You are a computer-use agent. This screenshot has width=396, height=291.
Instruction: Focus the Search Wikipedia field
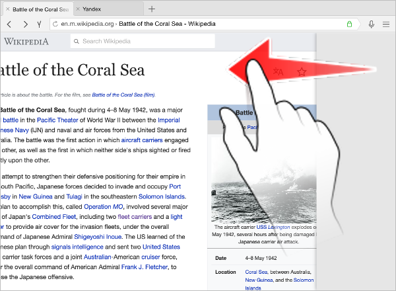[x=143, y=41]
